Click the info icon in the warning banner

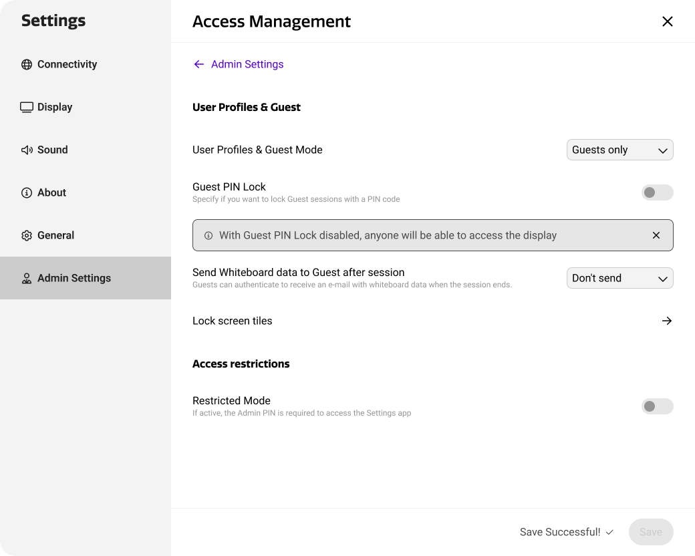(208, 235)
